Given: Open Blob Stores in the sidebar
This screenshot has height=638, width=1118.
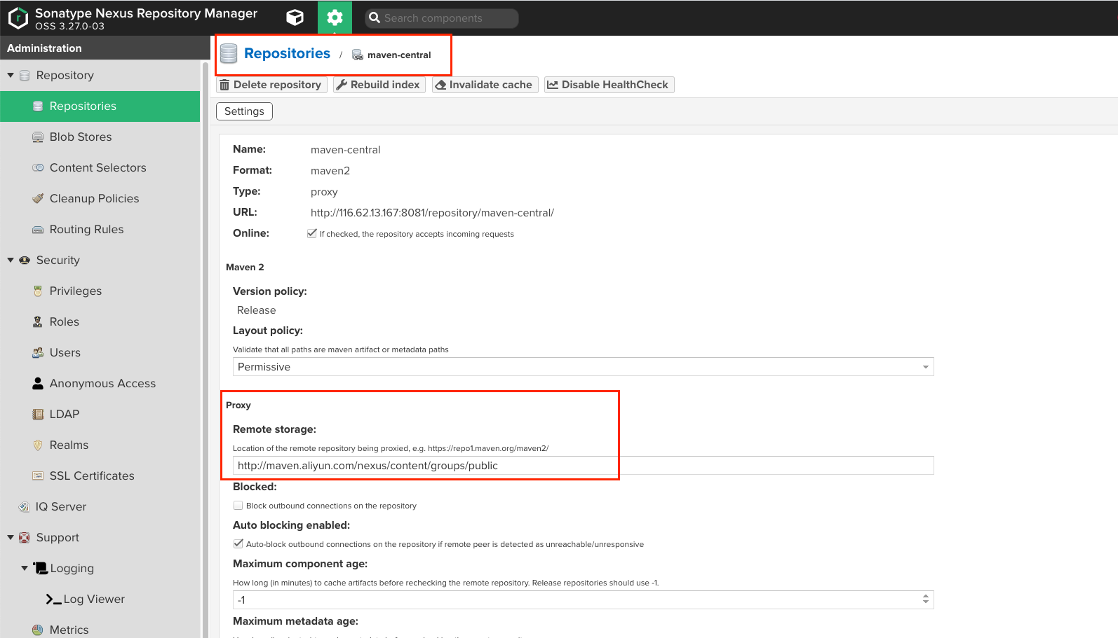Looking at the screenshot, I should tap(100, 137).
